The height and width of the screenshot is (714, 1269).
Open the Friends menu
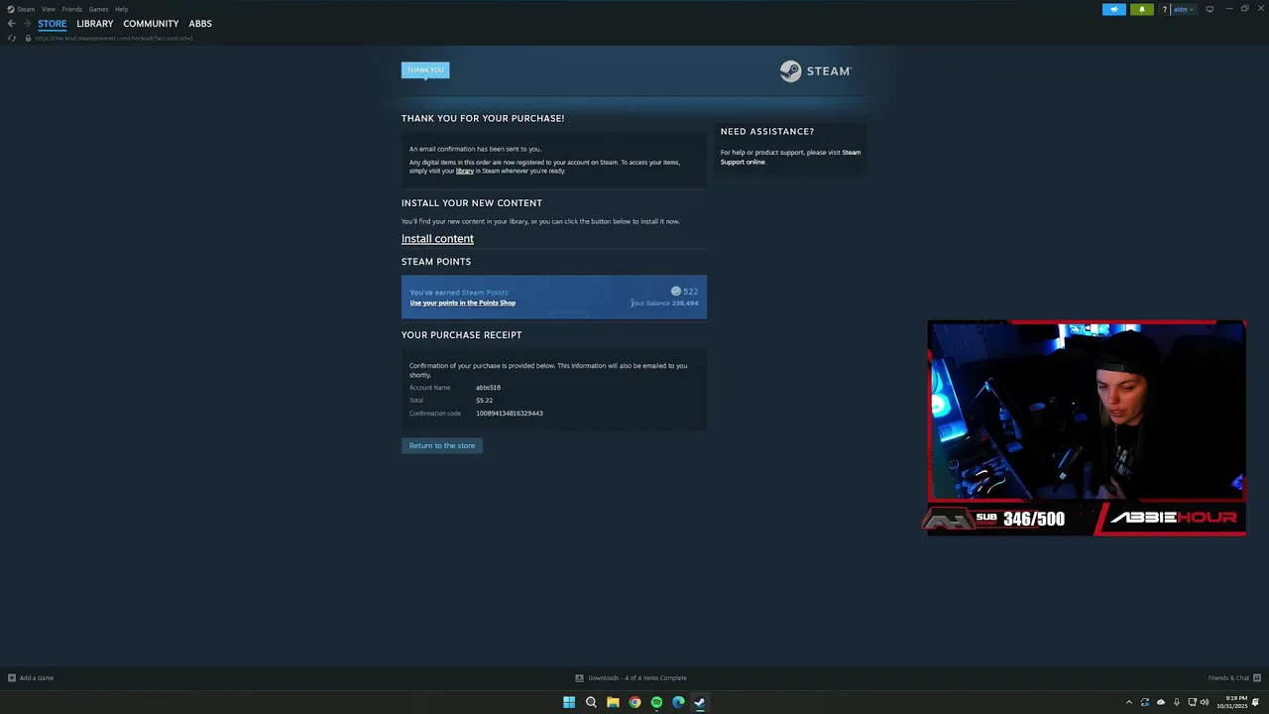(72, 9)
